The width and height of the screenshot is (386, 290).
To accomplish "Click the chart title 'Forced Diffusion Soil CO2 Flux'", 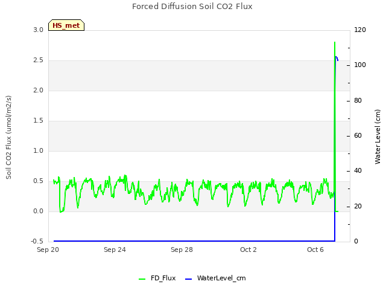I will [x=192, y=7].
